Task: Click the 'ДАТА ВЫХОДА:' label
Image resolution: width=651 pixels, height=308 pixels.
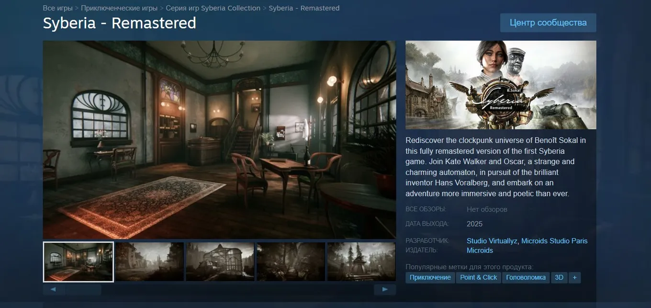Action: [427, 224]
